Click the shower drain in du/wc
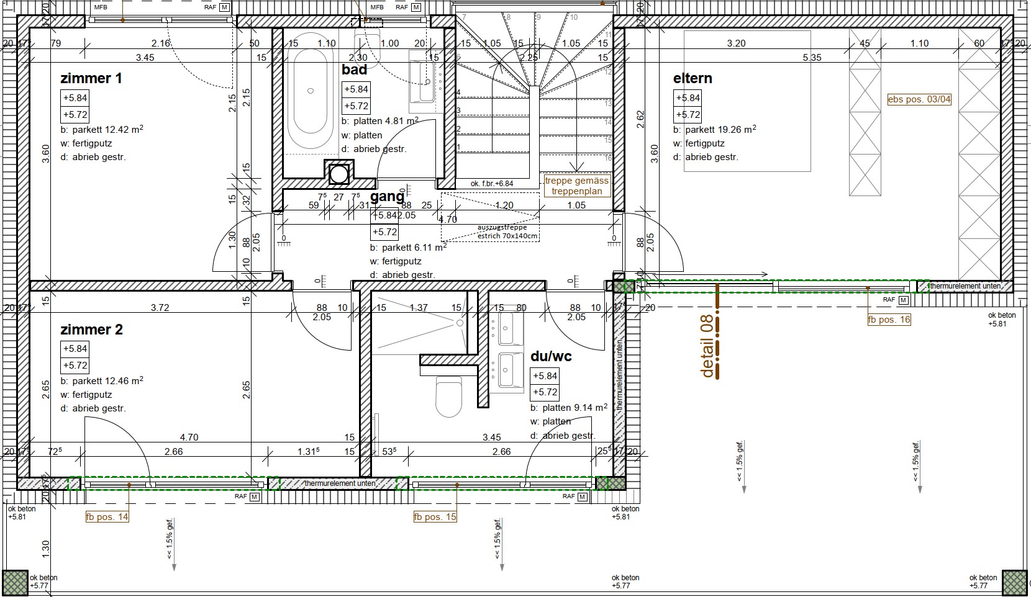1031x597 pixels. pos(458,323)
